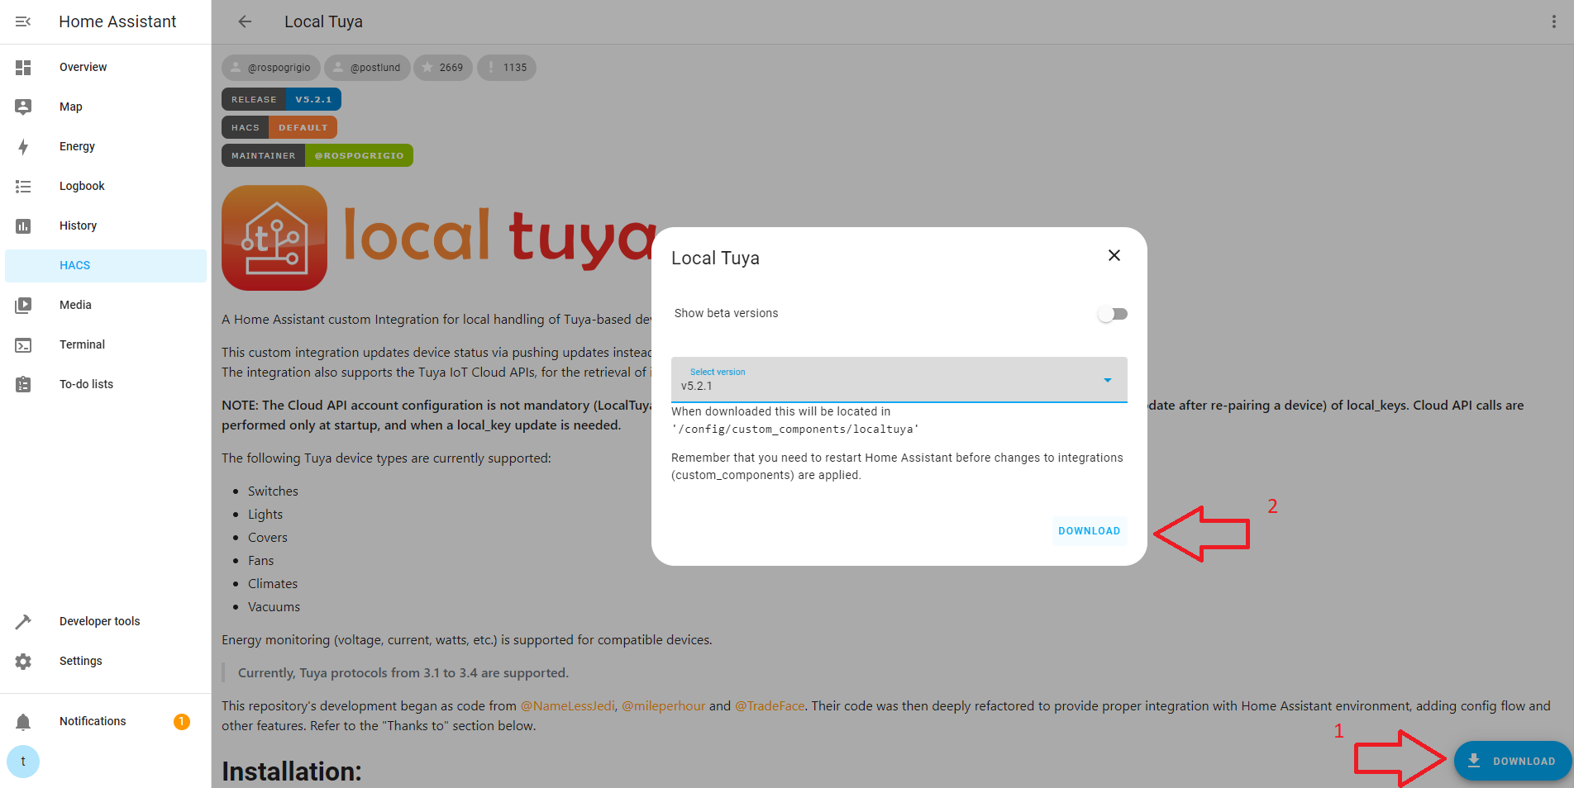The width and height of the screenshot is (1574, 788).
Task: Close the Local Tuya dialog
Action: click(1114, 256)
